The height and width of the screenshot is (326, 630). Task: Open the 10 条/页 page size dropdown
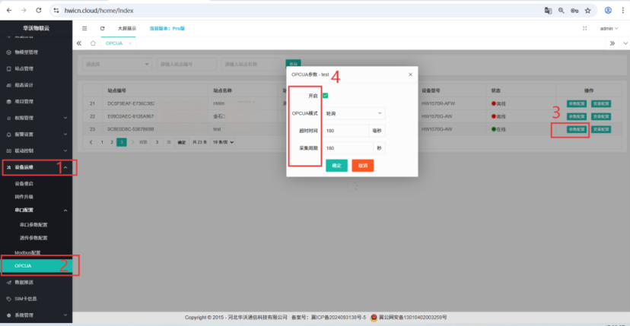[223, 142]
